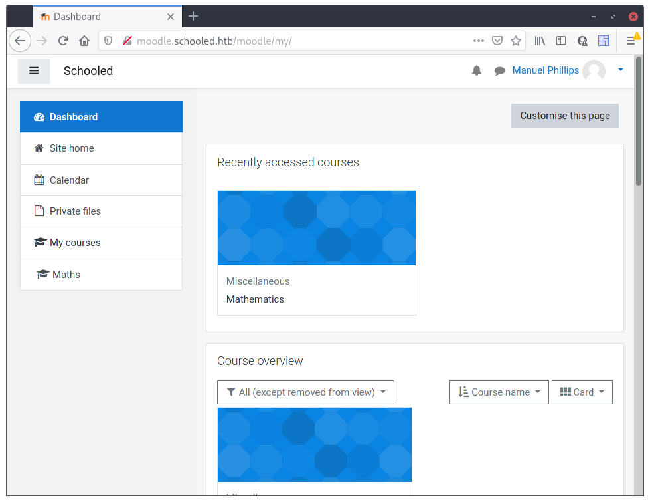Viewport: 650px width, 502px height.
Task: Go to browser home page icon
Action: click(84, 41)
